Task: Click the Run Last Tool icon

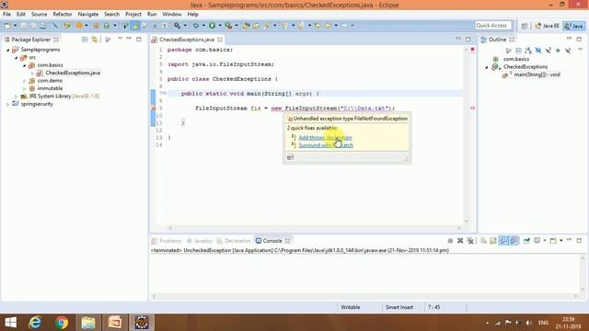Action: (x=228, y=26)
